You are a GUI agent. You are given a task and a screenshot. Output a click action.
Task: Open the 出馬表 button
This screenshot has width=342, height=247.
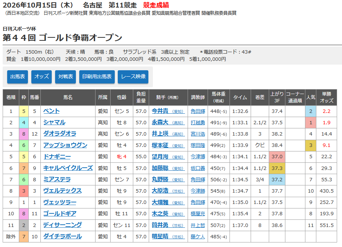coord(17,77)
